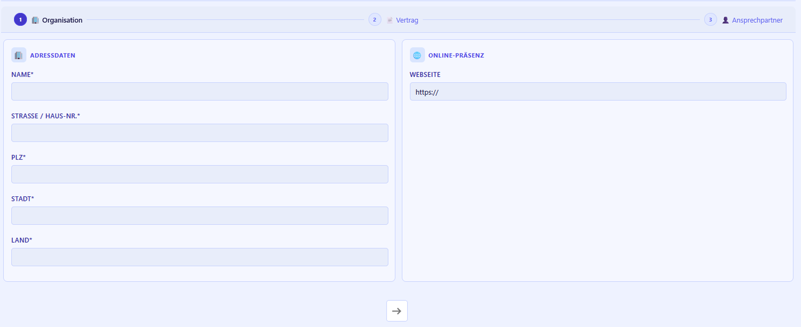This screenshot has height=327, width=801.
Task: Click the ADRESSDATEN section heading
Action: tap(53, 56)
